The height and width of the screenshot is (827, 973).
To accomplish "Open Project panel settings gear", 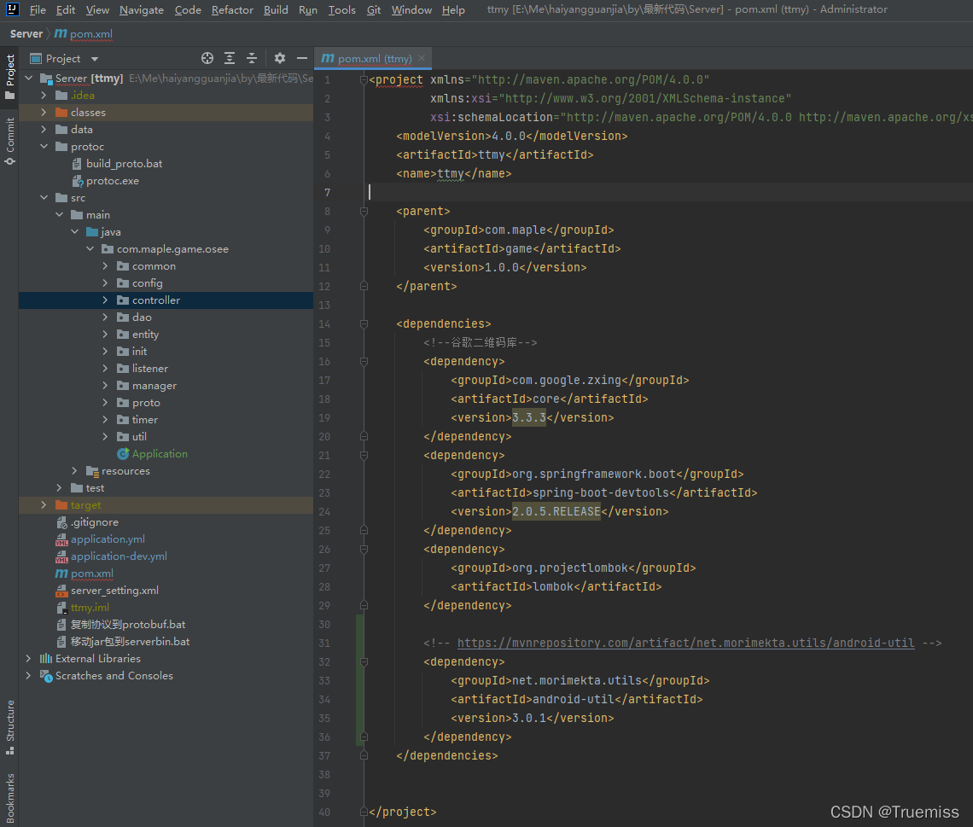I will 280,58.
